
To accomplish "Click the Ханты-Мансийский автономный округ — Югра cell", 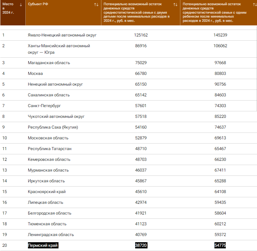I will point(59,49).
